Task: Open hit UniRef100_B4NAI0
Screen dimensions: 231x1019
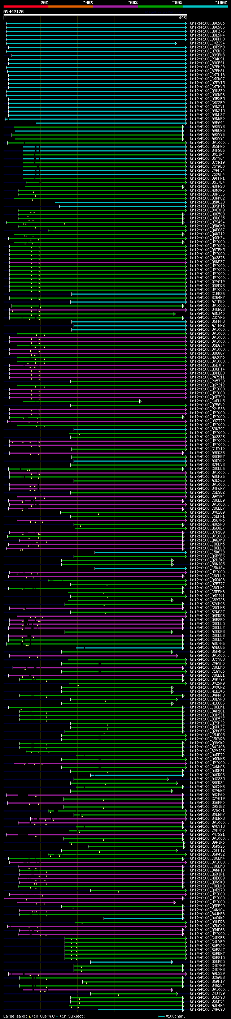Action: tap(207, 870)
